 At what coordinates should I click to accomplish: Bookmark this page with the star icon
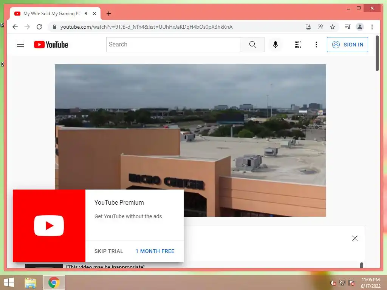pos(333,27)
